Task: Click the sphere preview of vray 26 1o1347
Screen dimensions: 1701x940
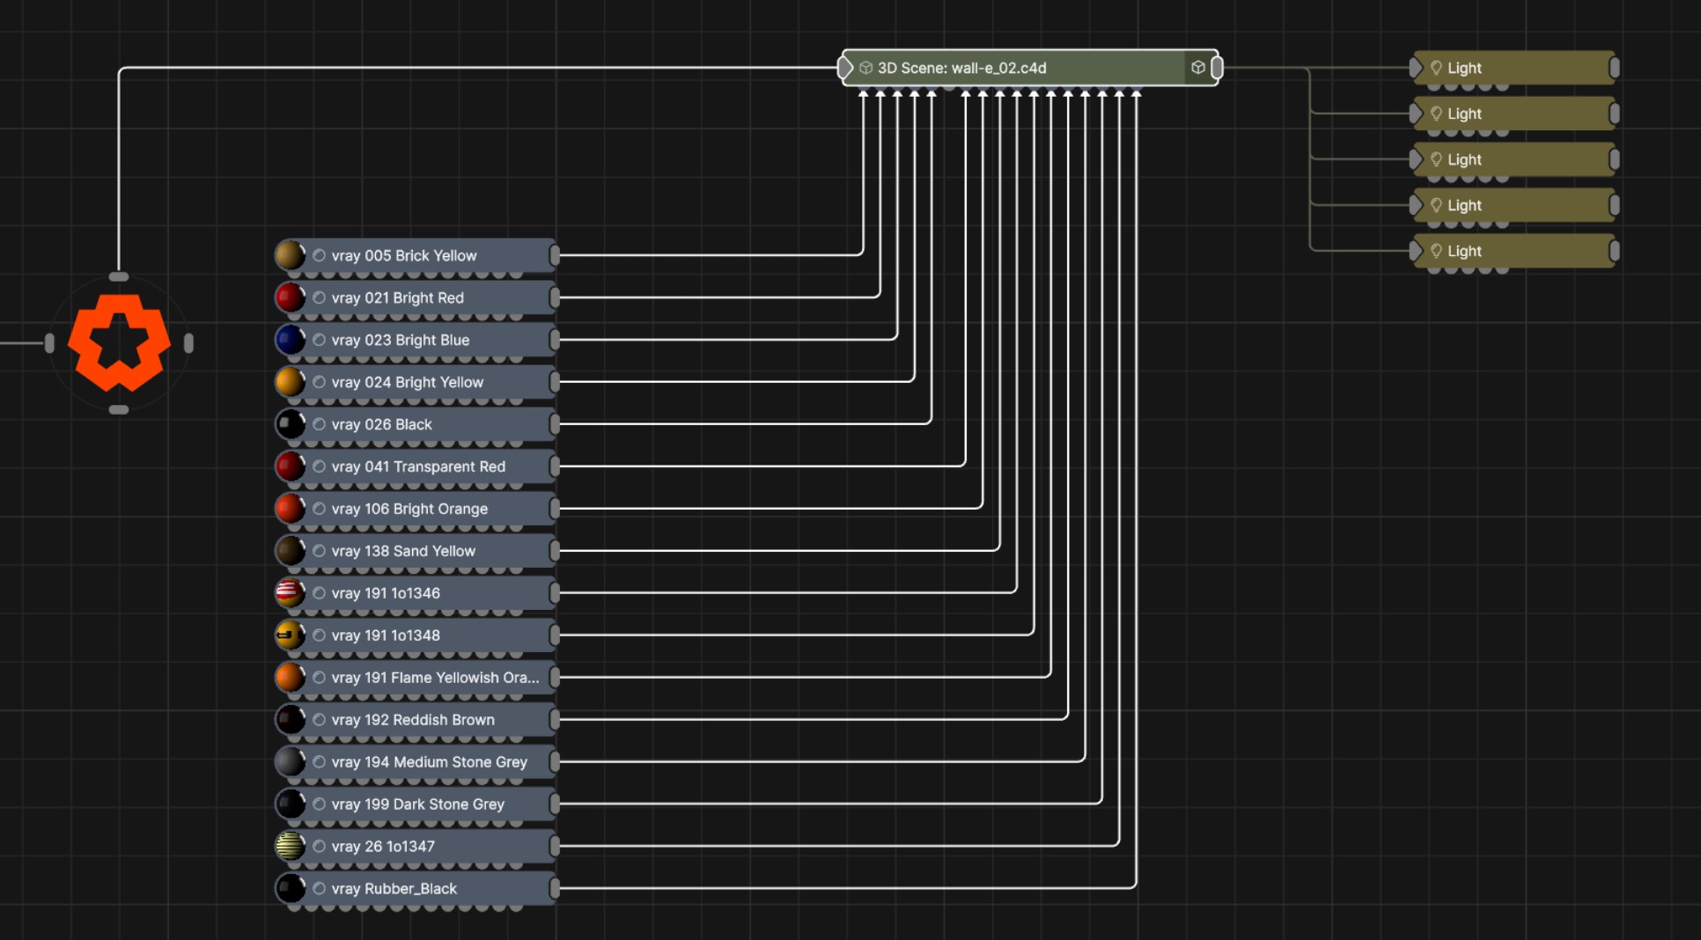Action: 290,847
